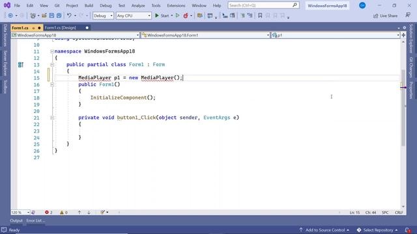Click the Undo arrow icon
Image resolution: width=417 pixels, height=234 pixels.
pos(69,16)
